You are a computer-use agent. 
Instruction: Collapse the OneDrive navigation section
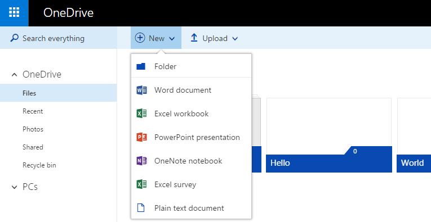14,75
